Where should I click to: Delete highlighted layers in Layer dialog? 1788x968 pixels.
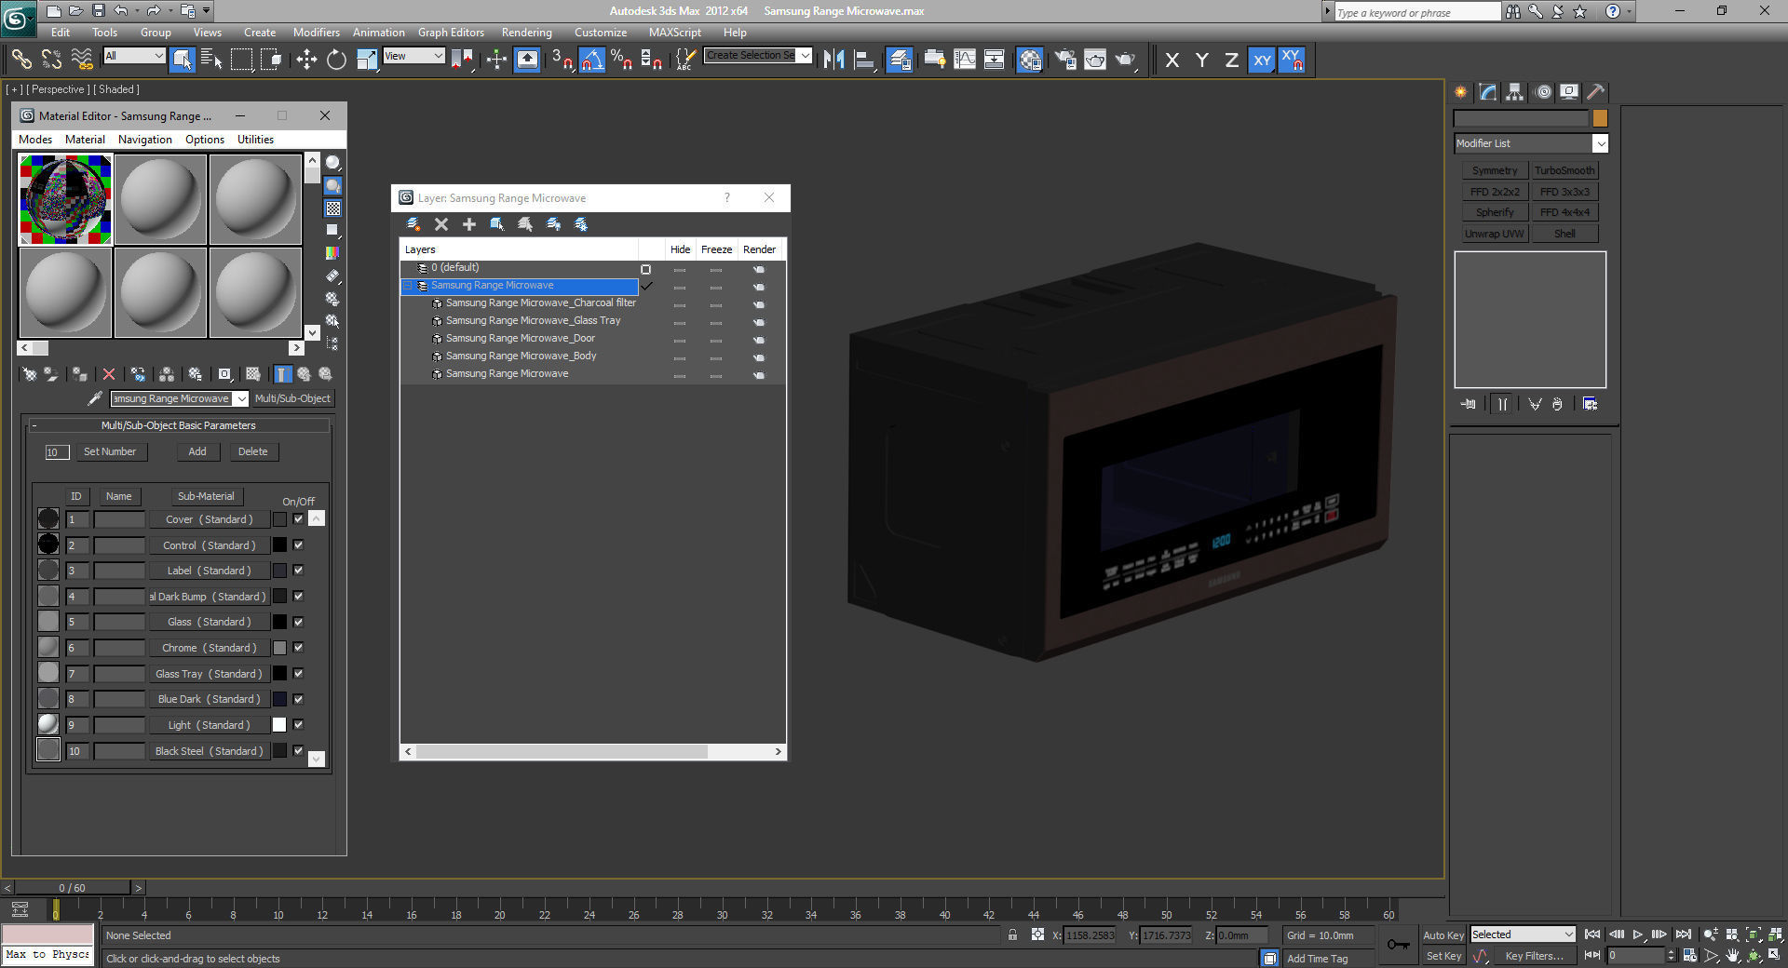(441, 224)
